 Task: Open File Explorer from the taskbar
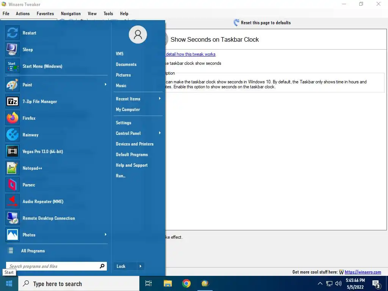(x=167, y=283)
